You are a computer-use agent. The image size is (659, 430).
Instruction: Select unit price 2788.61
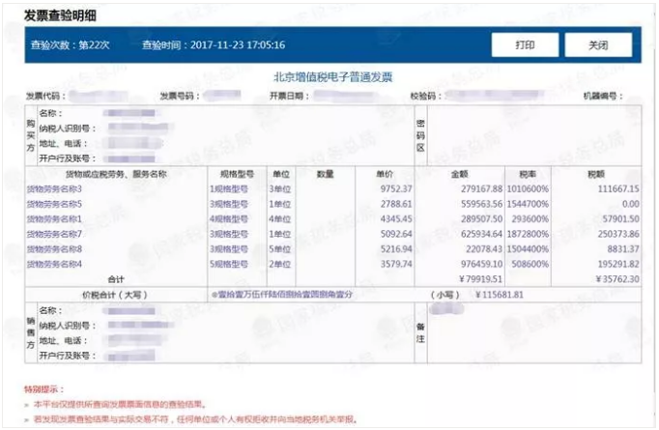point(396,204)
